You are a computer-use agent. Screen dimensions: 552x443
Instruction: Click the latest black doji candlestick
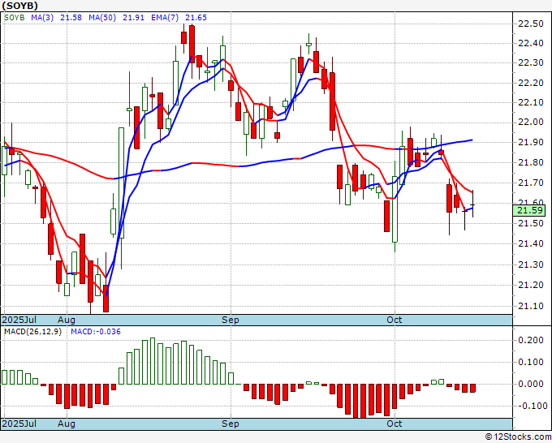click(x=472, y=204)
